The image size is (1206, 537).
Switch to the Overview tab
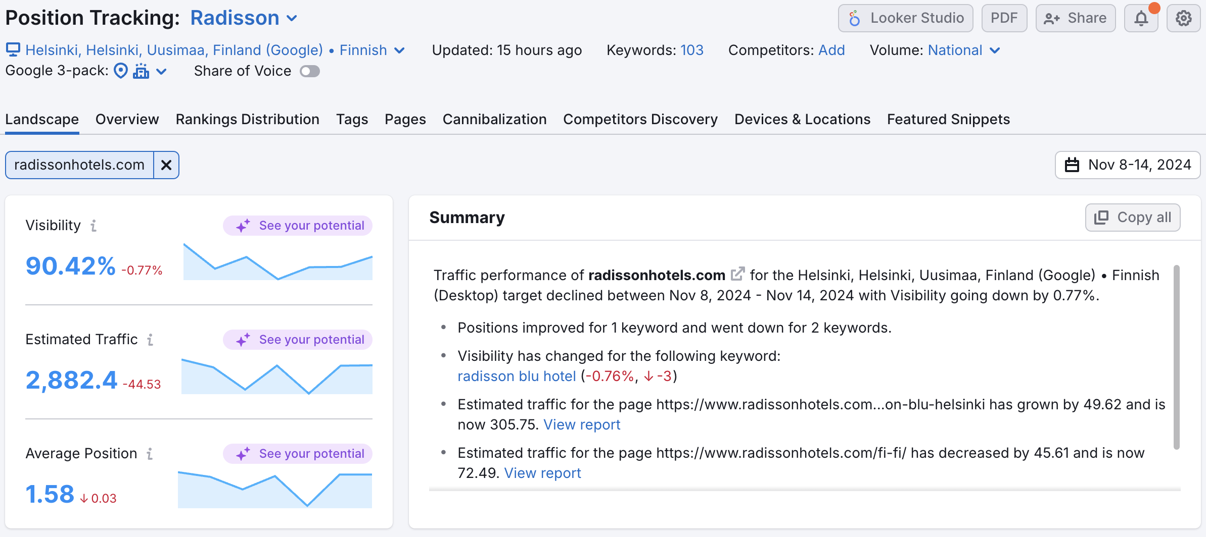[127, 119]
